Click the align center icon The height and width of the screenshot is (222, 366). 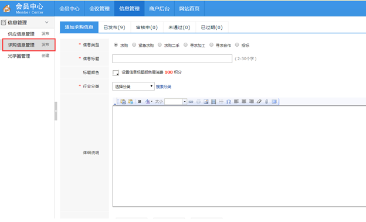(x=244, y=102)
